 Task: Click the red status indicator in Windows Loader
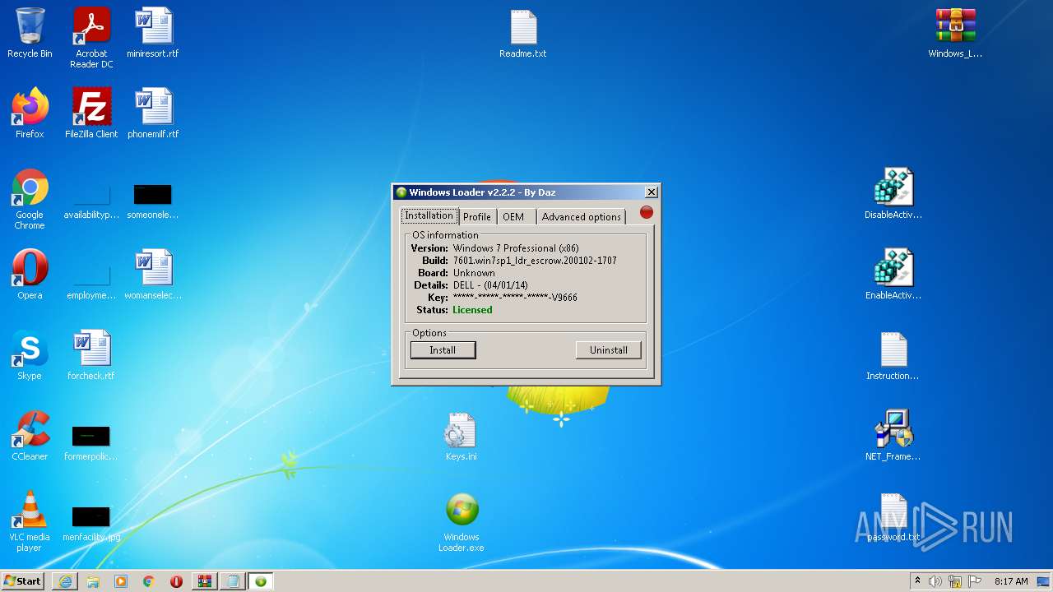click(x=647, y=212)
